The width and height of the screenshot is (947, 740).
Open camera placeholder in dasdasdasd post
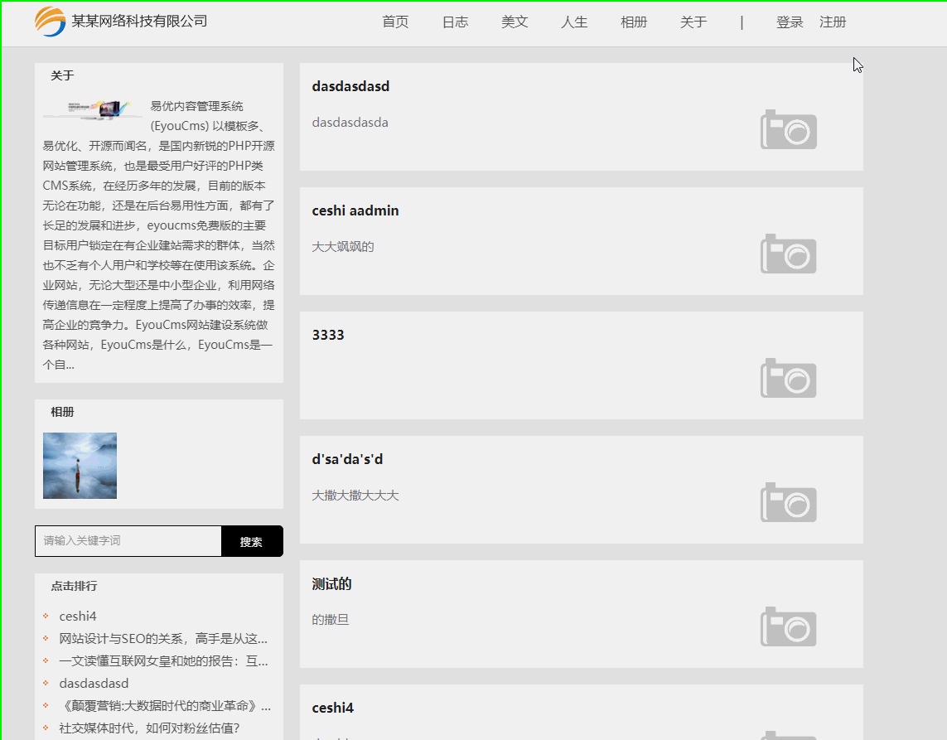pyautogui.click(x=788, y=129)
